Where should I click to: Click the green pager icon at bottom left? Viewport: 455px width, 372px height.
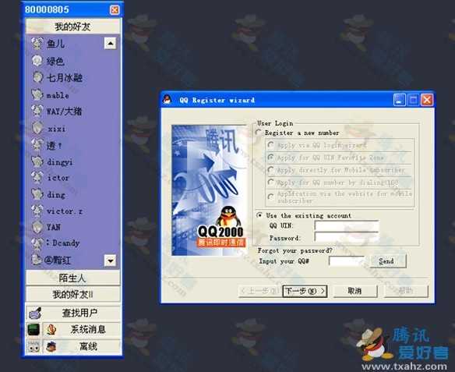tap(34, 330)
